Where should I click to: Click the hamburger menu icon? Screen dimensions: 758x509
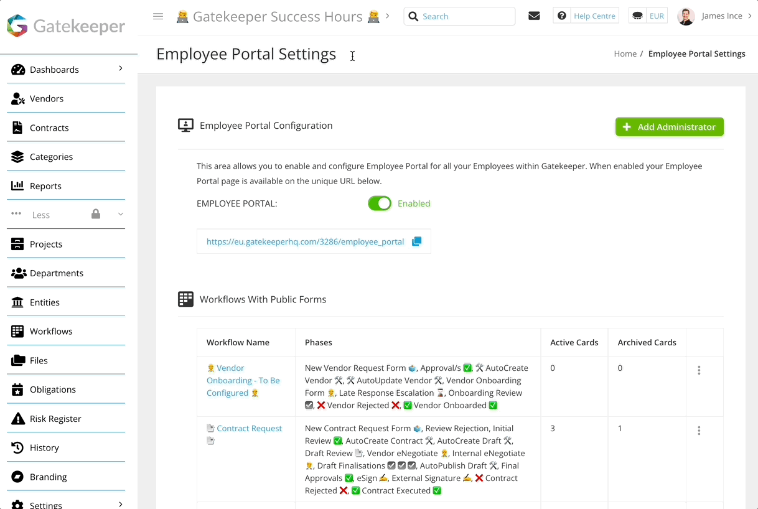click(x=158, y=16)
